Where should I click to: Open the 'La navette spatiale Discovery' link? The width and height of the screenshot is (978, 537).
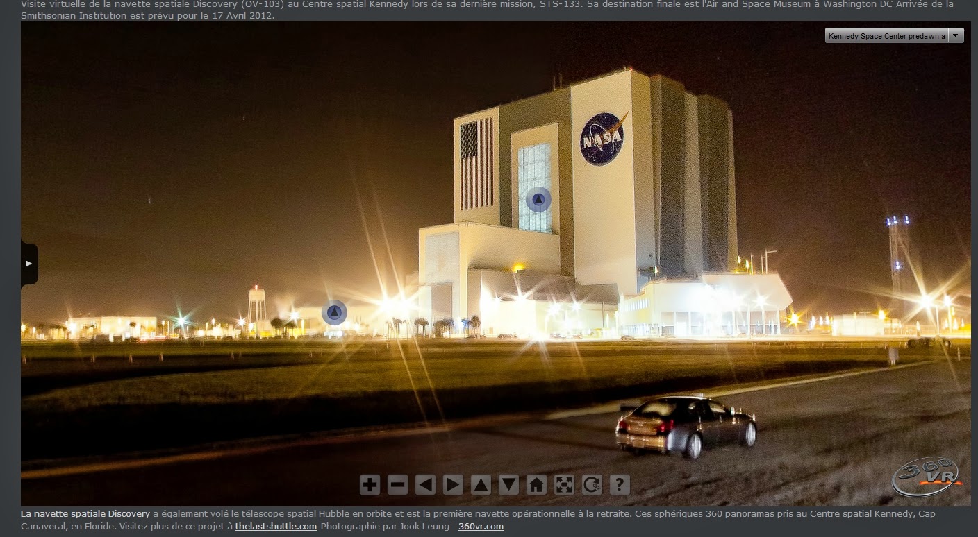[x=85, y=514]
